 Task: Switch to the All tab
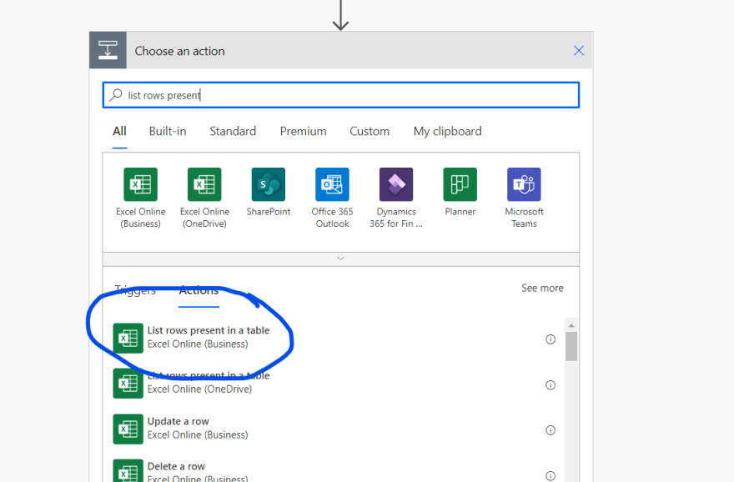point(119,132)
